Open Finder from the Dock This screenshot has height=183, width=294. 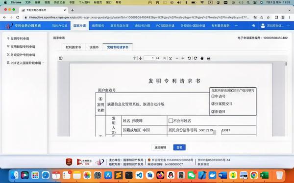(14, 175)
